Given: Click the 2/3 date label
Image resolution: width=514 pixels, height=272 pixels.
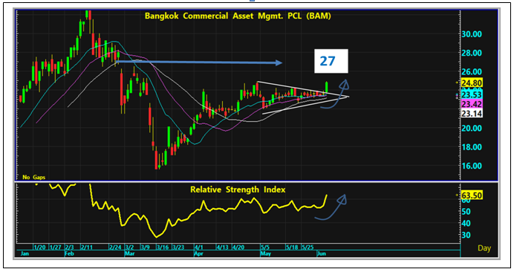Looking at the screenshot, I should [x=69, y=247].
